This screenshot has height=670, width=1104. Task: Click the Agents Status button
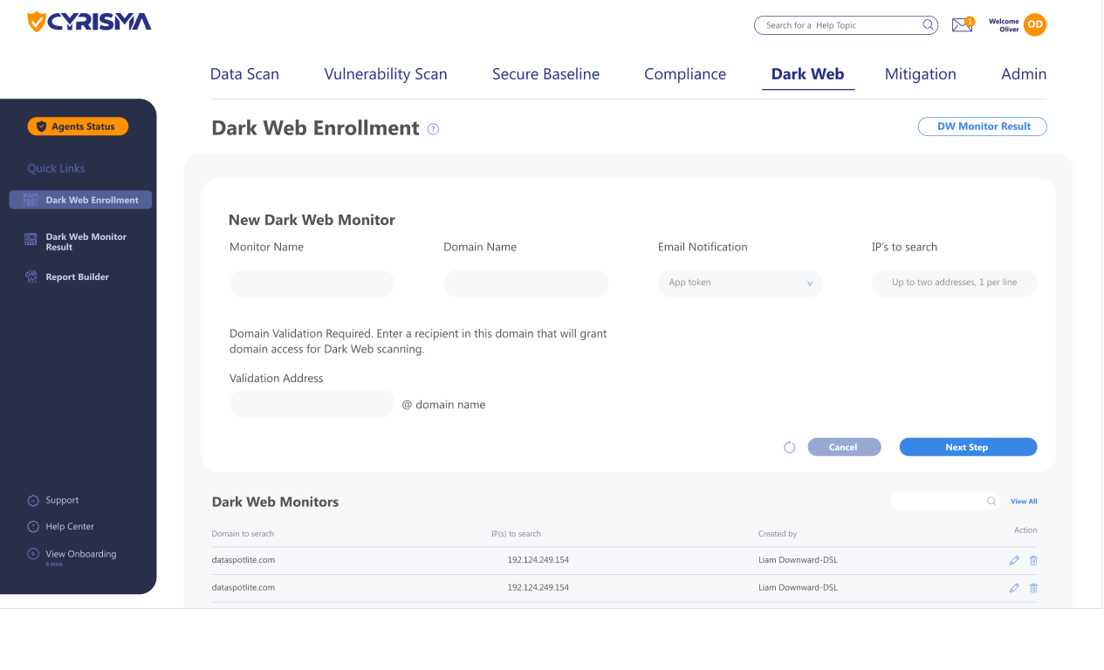point(78,126)
